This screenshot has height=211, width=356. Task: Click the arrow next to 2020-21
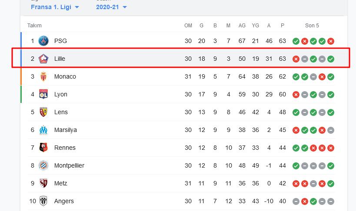(x=125, y=7)
